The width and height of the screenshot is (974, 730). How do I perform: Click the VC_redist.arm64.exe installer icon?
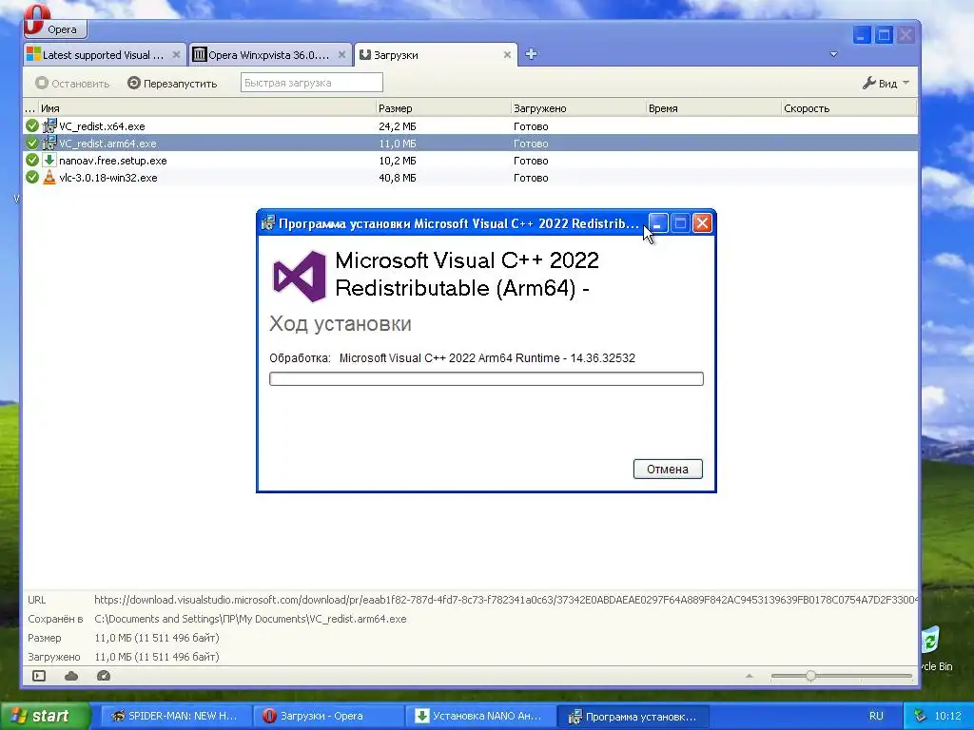click(49, 144)
